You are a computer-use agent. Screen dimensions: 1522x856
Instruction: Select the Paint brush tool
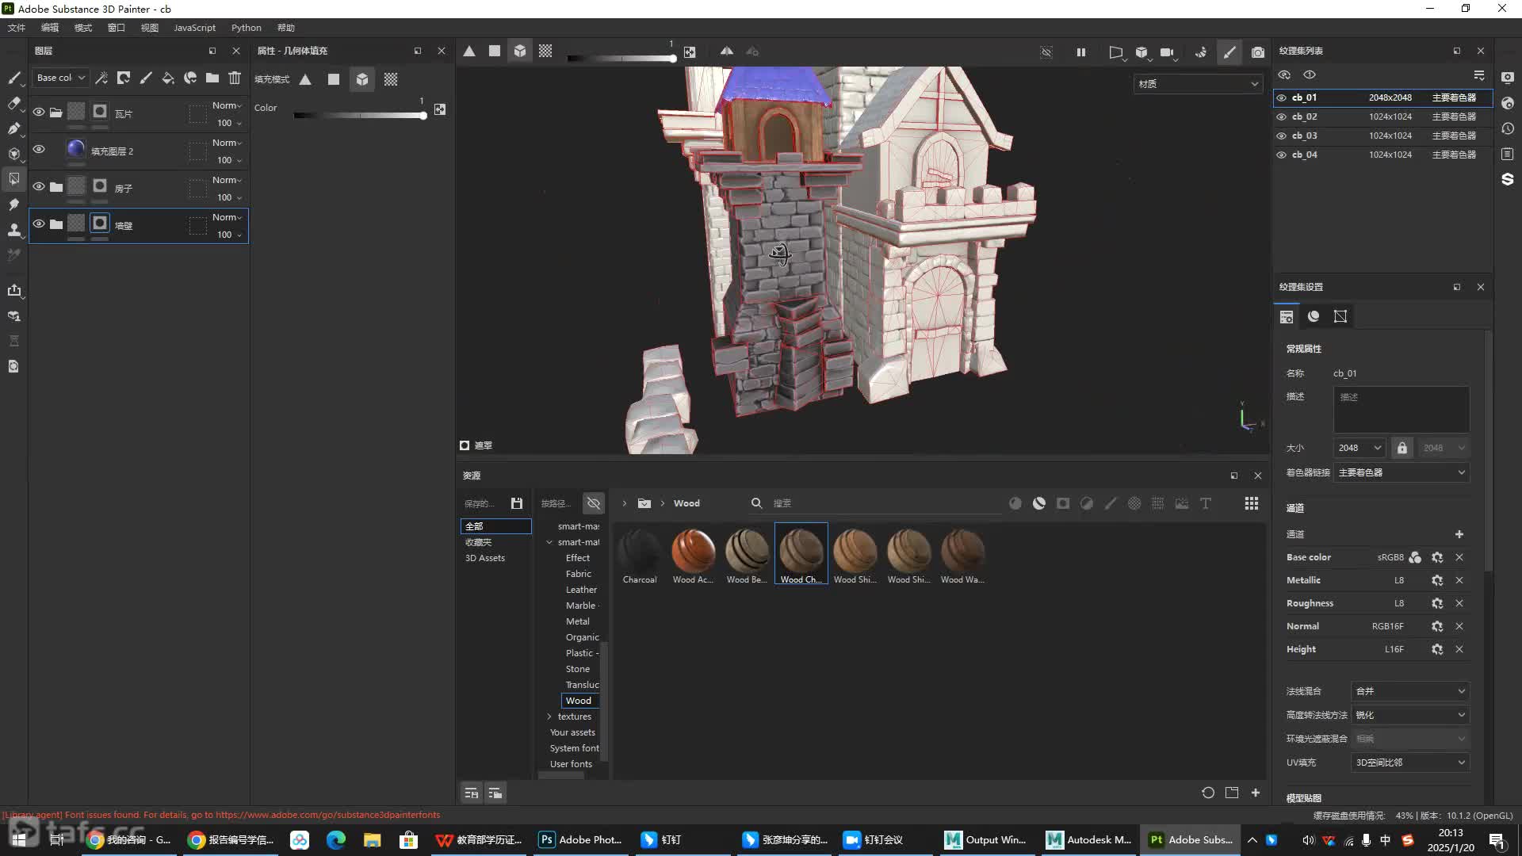click(14, 78)
